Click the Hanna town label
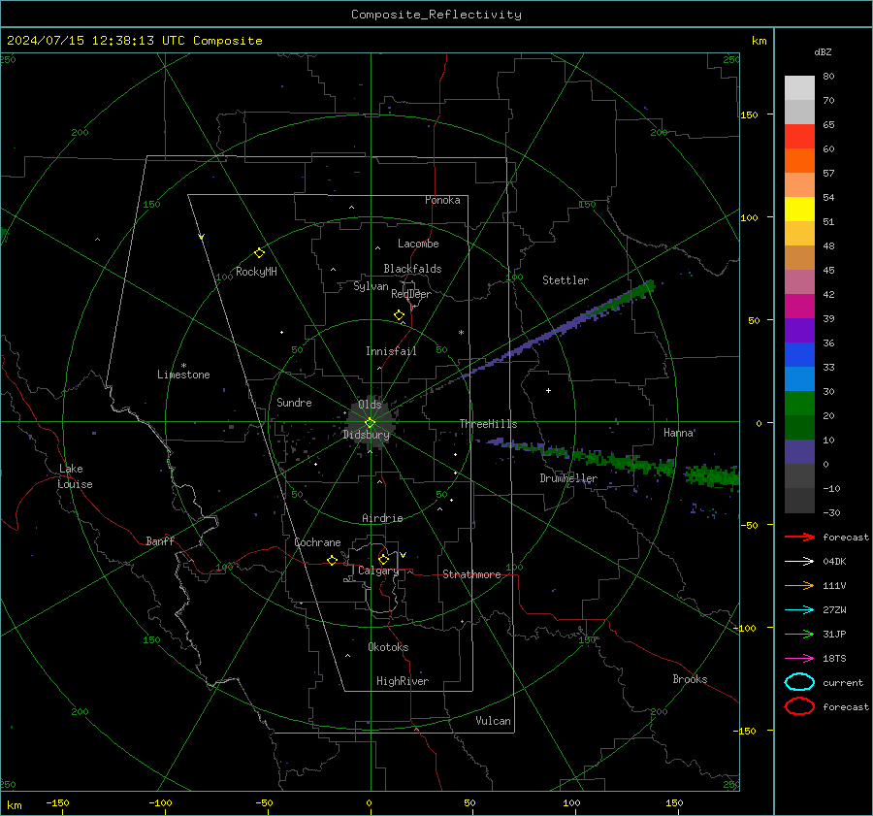 point(678,433)
